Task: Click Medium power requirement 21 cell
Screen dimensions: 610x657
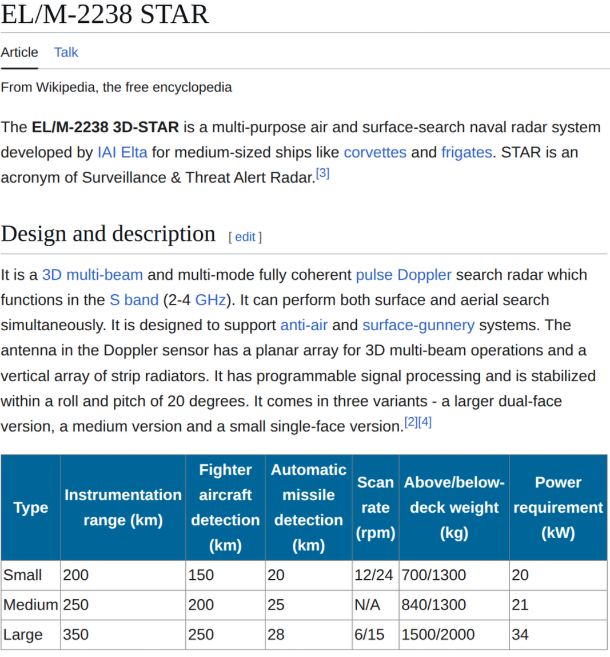Action: click(558, 605)
